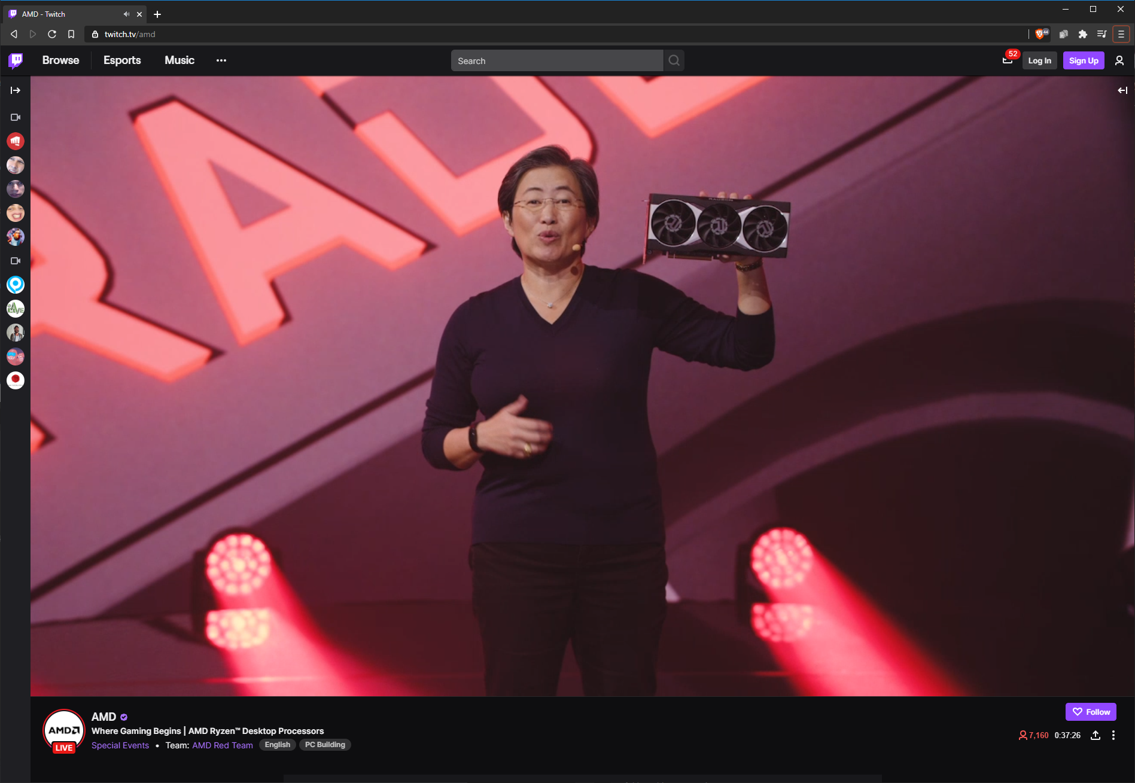The height and width of the screenshot is (783, 1135).
Task: Share the stream via share icon
Action: pos(1096,735)
